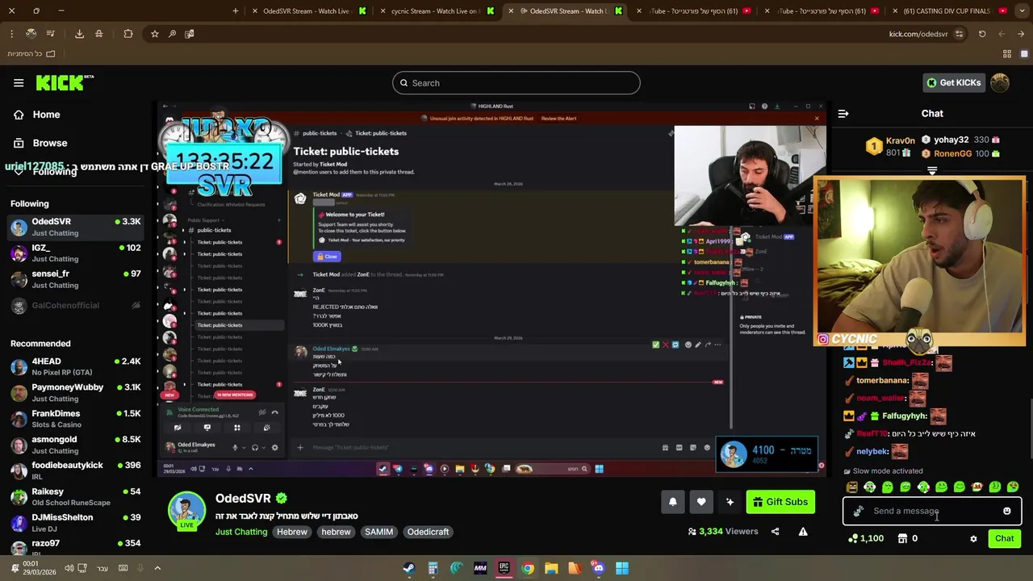Click the browser reload icon
Screen dimensions: 1033x581
point(982,34)
